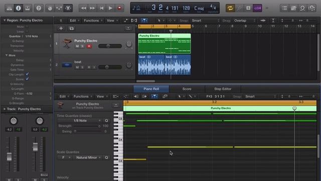321x181 pixels.
Task: Open the Note Pads button
Action: pos(293,8)
